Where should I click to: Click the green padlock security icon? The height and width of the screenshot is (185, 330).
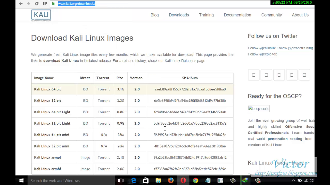coord(53,4)
